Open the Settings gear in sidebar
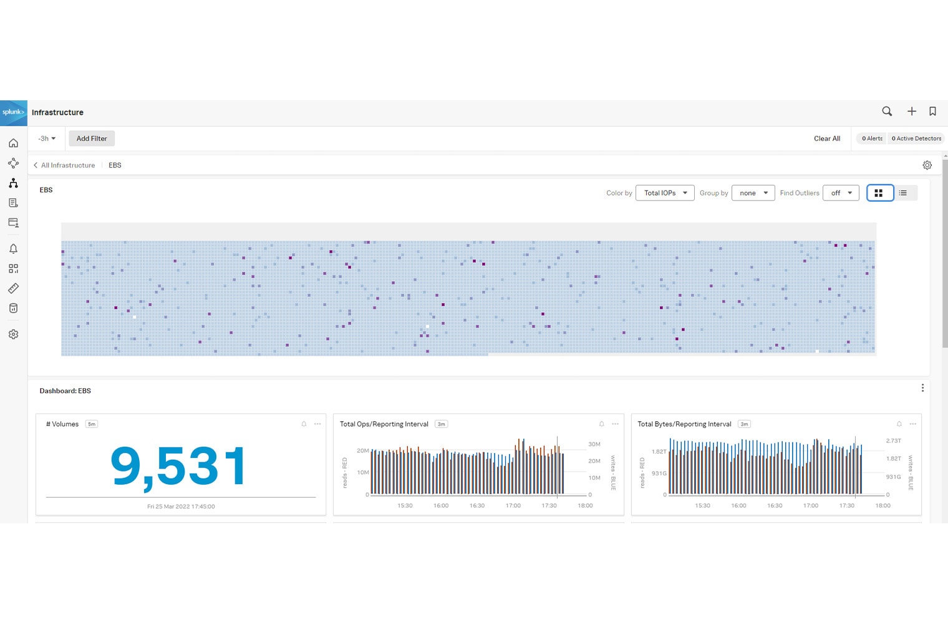Screen dimensions: 948x623 tap(13, 335)
